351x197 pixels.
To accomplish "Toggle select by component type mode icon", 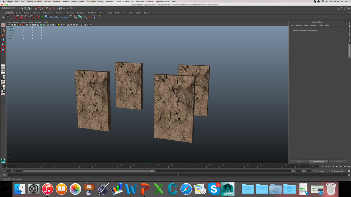I will (x=29, y=8).
